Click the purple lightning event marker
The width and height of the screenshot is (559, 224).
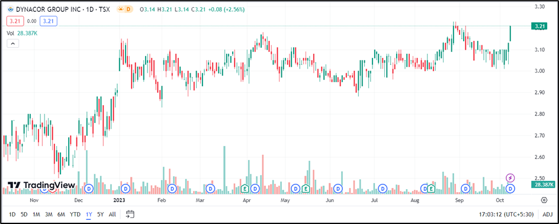510,178
